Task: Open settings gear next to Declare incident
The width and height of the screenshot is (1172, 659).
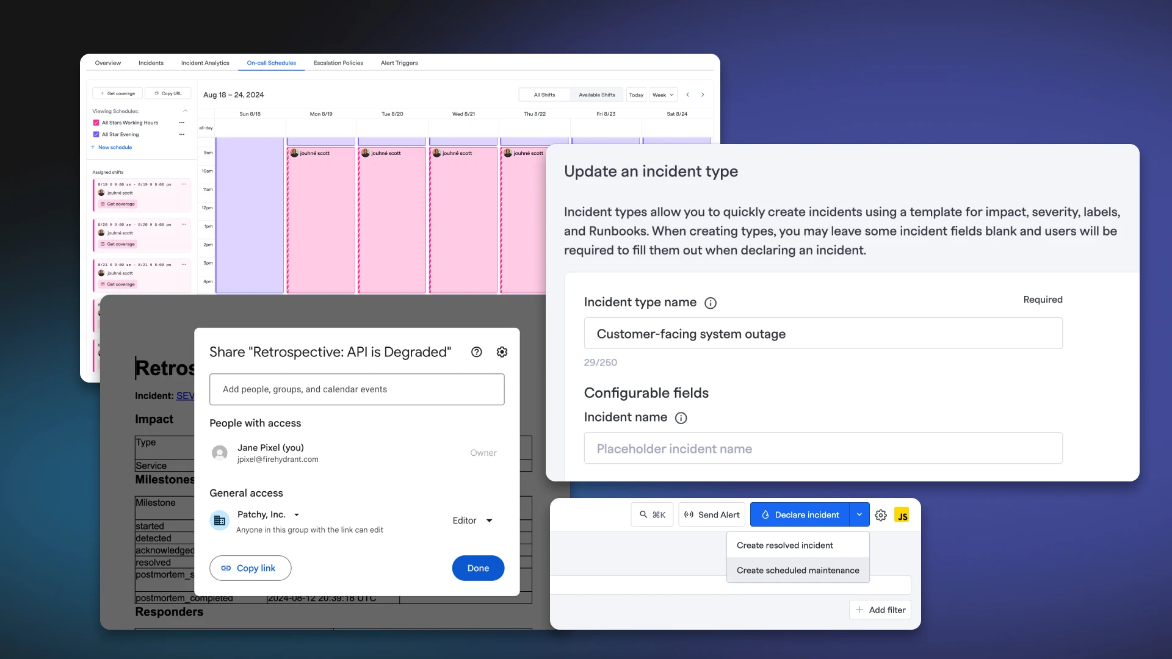Action: click(x=881, y=515)
